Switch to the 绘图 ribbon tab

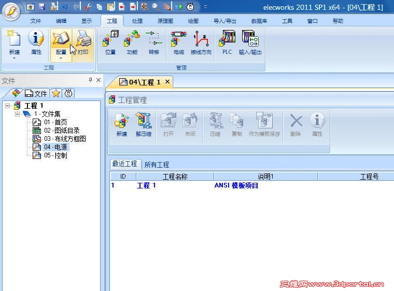tap(193, 21)
